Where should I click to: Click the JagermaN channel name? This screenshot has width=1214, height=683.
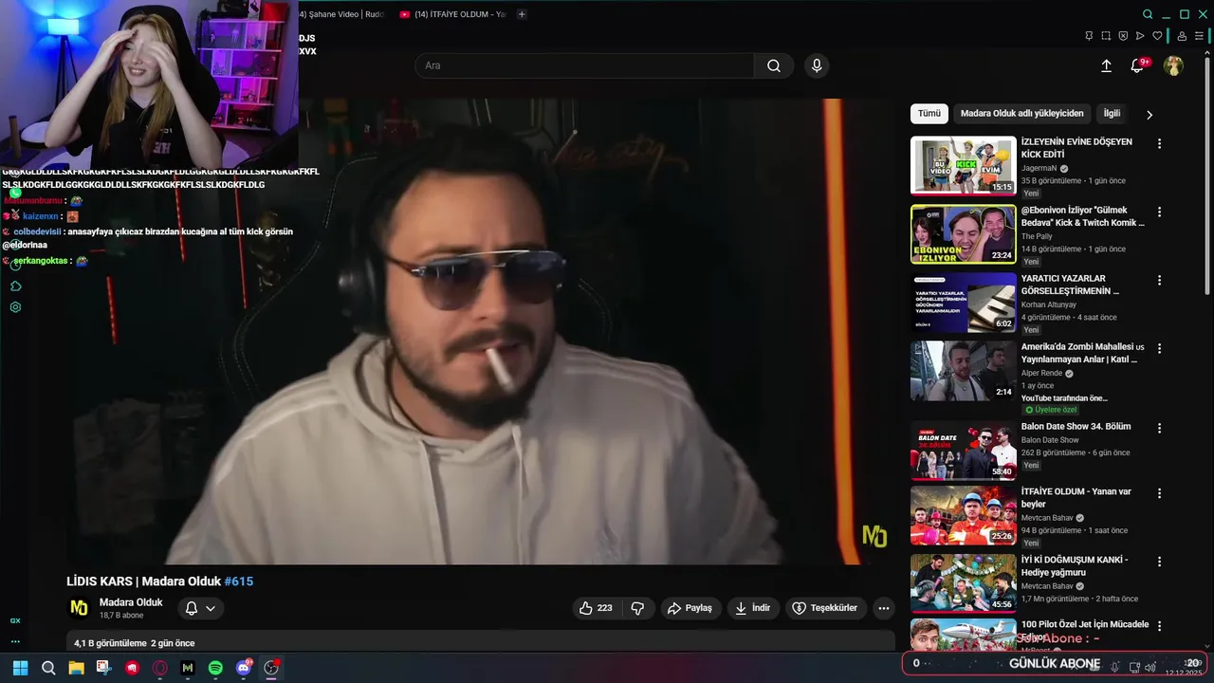1039,168
